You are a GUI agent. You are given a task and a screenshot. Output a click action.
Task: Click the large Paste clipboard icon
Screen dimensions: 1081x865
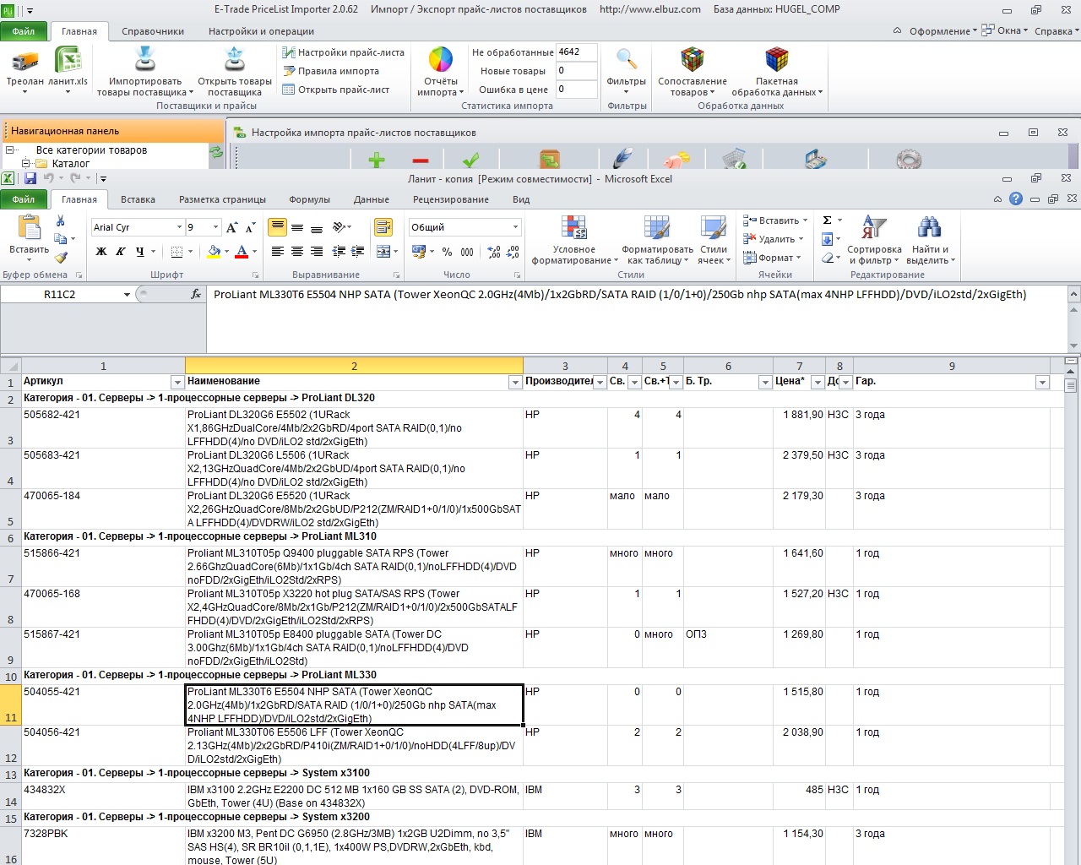30,228
